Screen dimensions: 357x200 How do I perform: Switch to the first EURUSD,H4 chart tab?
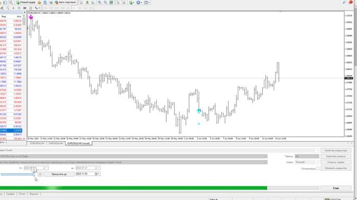coord(37,143)
